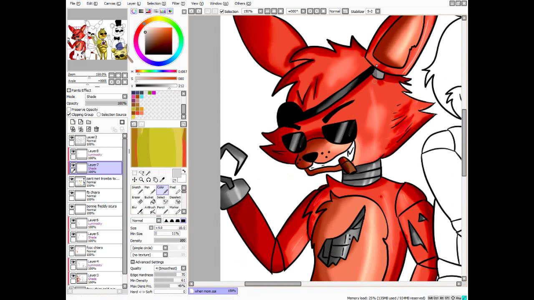
Task: Select the Marker tool
Action: [x=174, y=210]
